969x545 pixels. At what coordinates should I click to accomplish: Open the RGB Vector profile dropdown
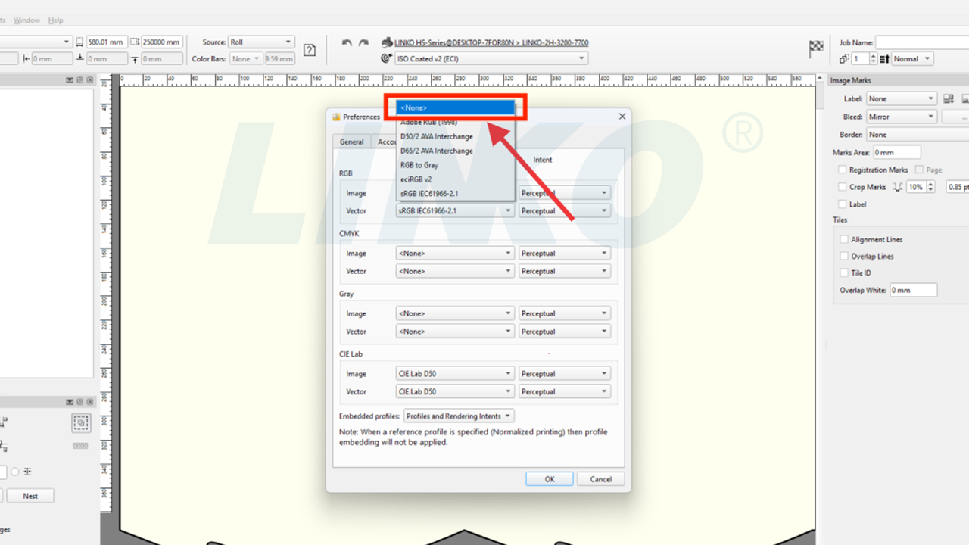point(455,211)
